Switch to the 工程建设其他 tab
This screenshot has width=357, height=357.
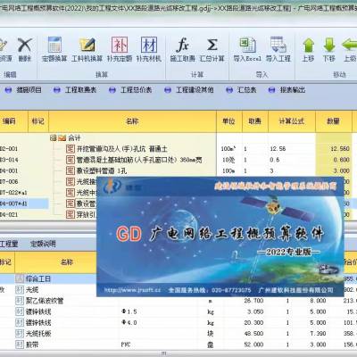point(195,90)
